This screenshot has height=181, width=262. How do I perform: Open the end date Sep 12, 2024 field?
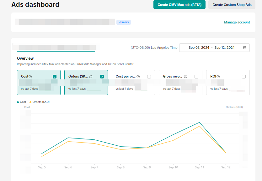click(224, 48)
